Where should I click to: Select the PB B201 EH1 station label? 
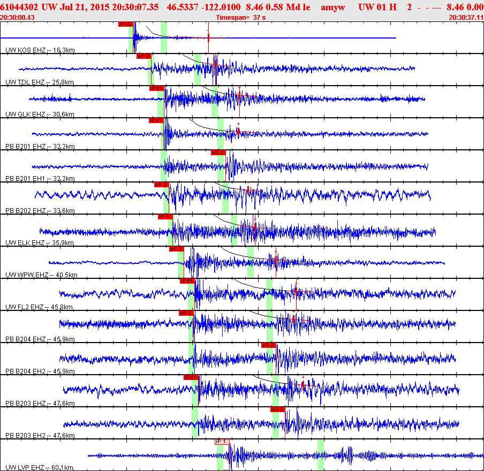(40, 178)
